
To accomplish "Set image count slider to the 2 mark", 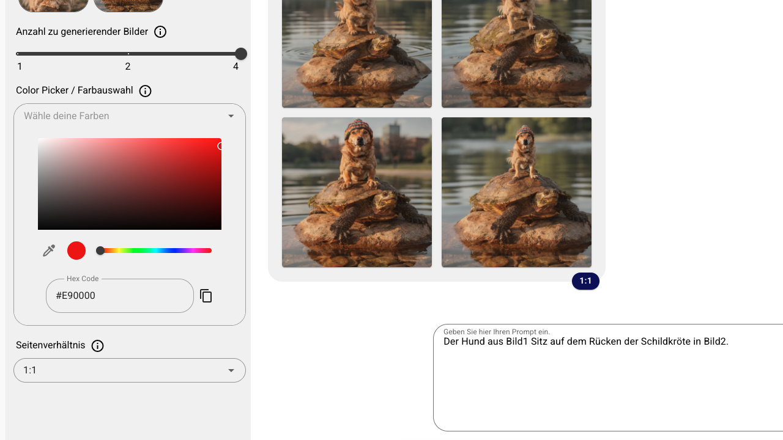I will click(x=128, y=54).
